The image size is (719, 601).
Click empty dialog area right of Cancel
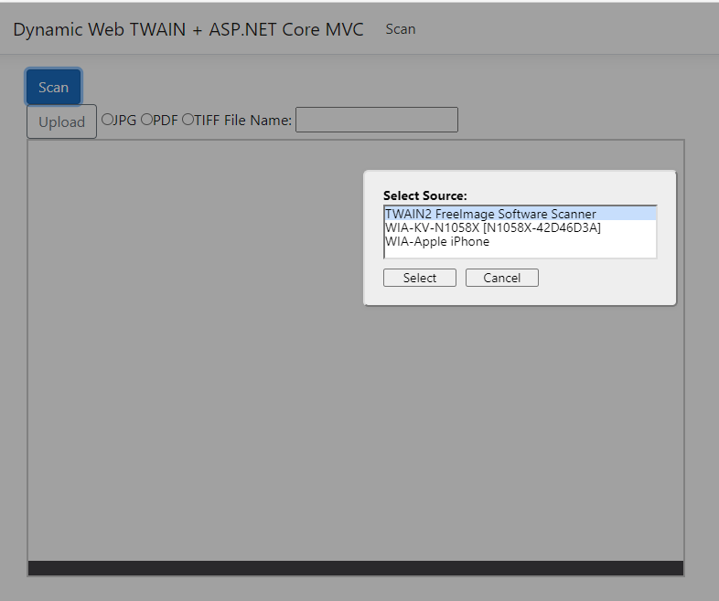[x=604, y=278]
